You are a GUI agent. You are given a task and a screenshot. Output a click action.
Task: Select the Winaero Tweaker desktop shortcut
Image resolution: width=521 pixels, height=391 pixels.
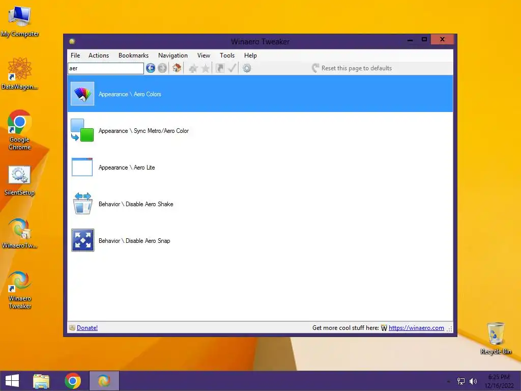click(20, 290)
